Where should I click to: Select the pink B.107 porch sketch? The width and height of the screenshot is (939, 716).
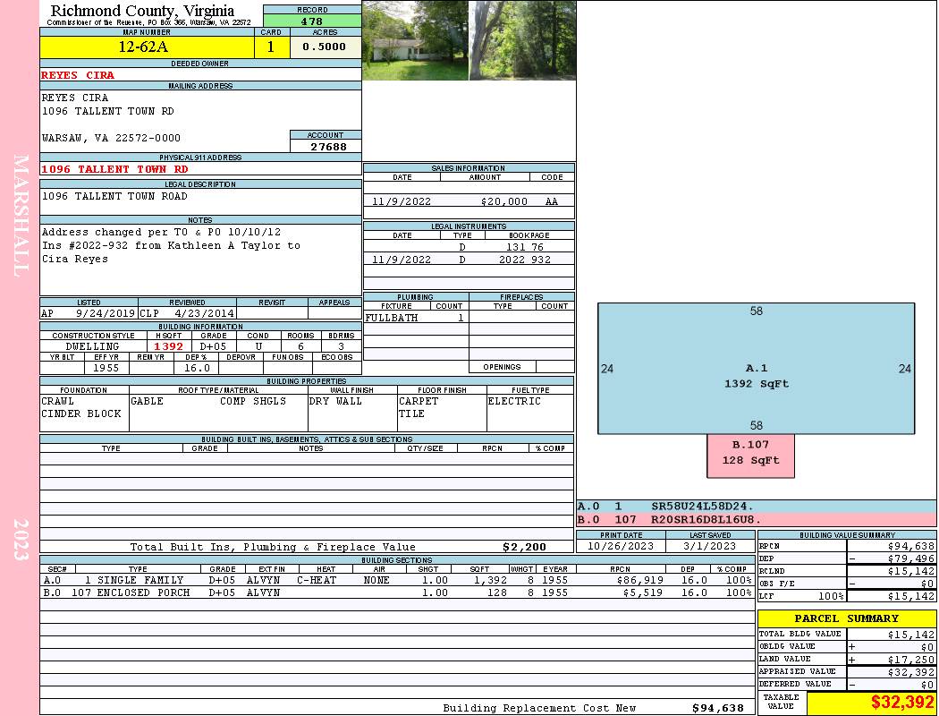coord(750,454)
